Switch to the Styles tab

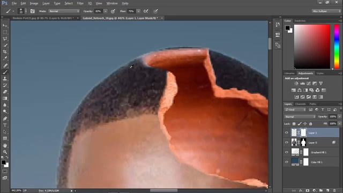320,73
